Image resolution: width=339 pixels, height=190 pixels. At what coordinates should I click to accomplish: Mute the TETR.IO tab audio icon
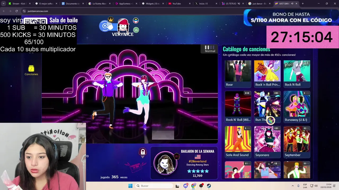pyautogui.click(x=239, y=4)
